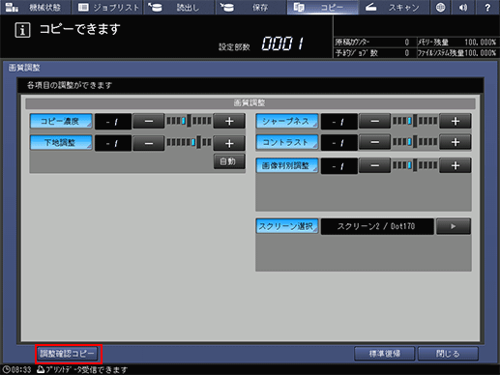This screenshot has width=500, height=375.
Task: Decrease 画像判別調整 with minus button
Action: 374,166
